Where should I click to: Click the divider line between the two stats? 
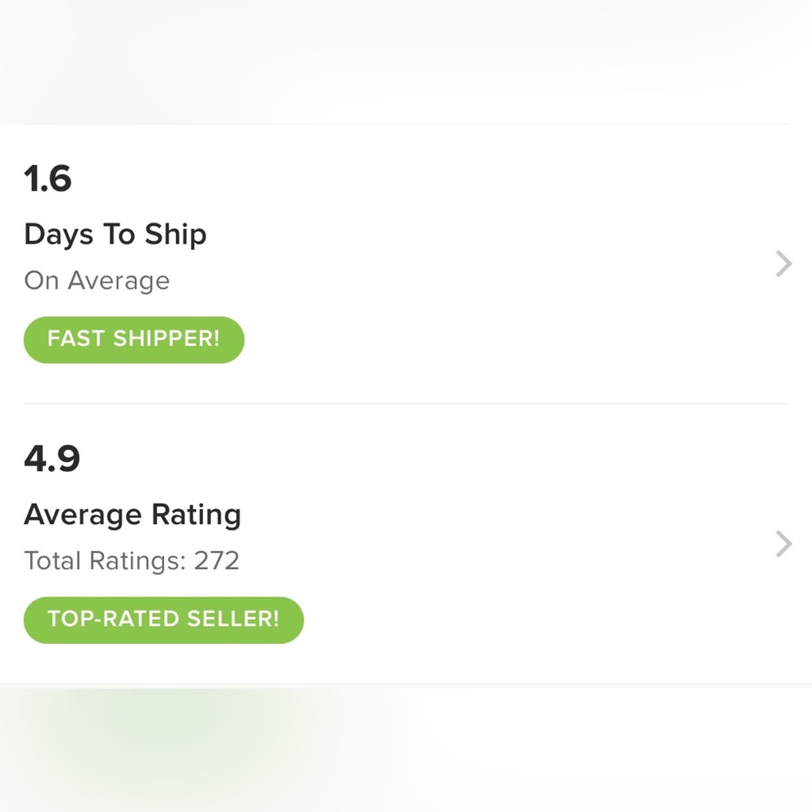(406, 404)
